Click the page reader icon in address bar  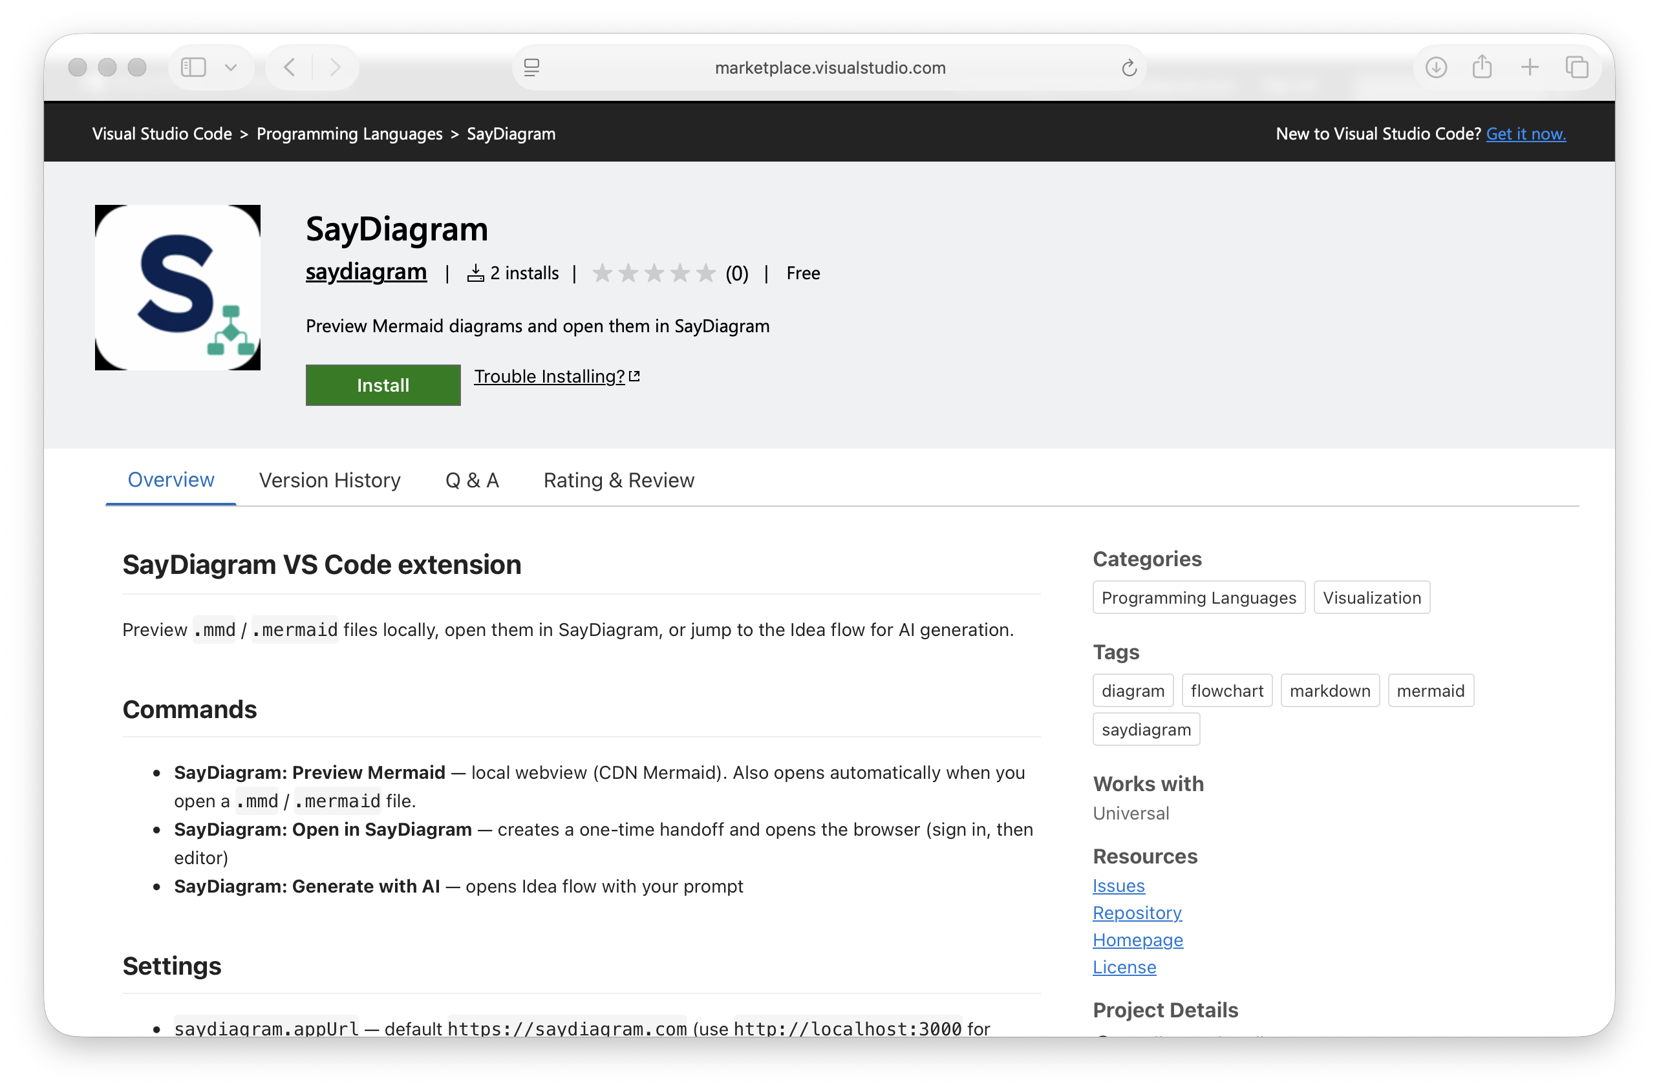pyautogui.click(x=532, y=68)
